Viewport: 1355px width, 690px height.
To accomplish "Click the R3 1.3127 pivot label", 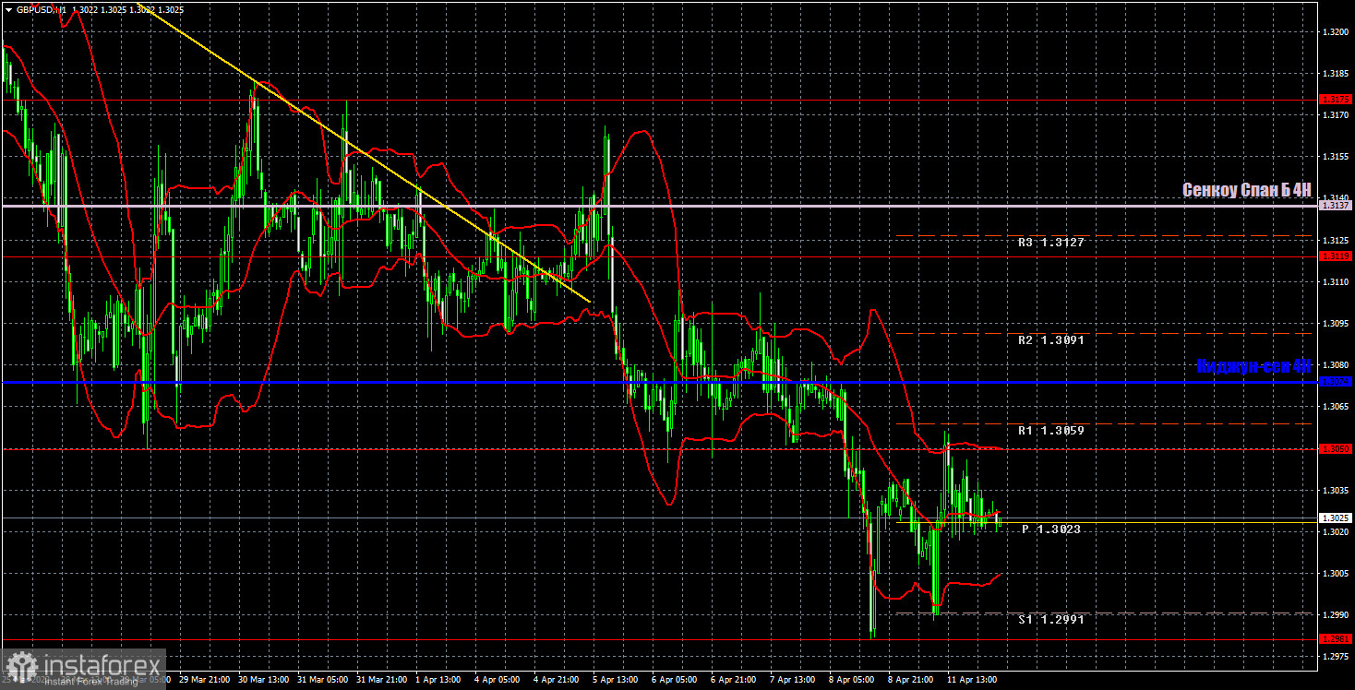I will 1051,243.
